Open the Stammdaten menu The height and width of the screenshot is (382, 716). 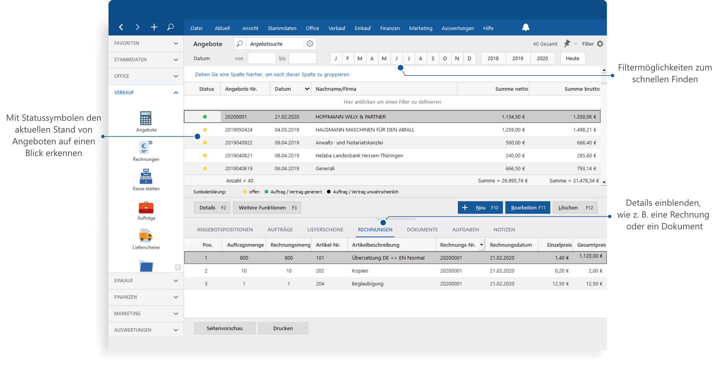[x=282, y=28]
